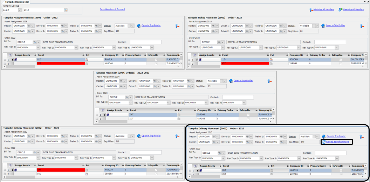Click Bill To lookup icon in Turnpike Movement (2004)
The height and width of the screenshot is (182, 370).
tap(126, 97)
